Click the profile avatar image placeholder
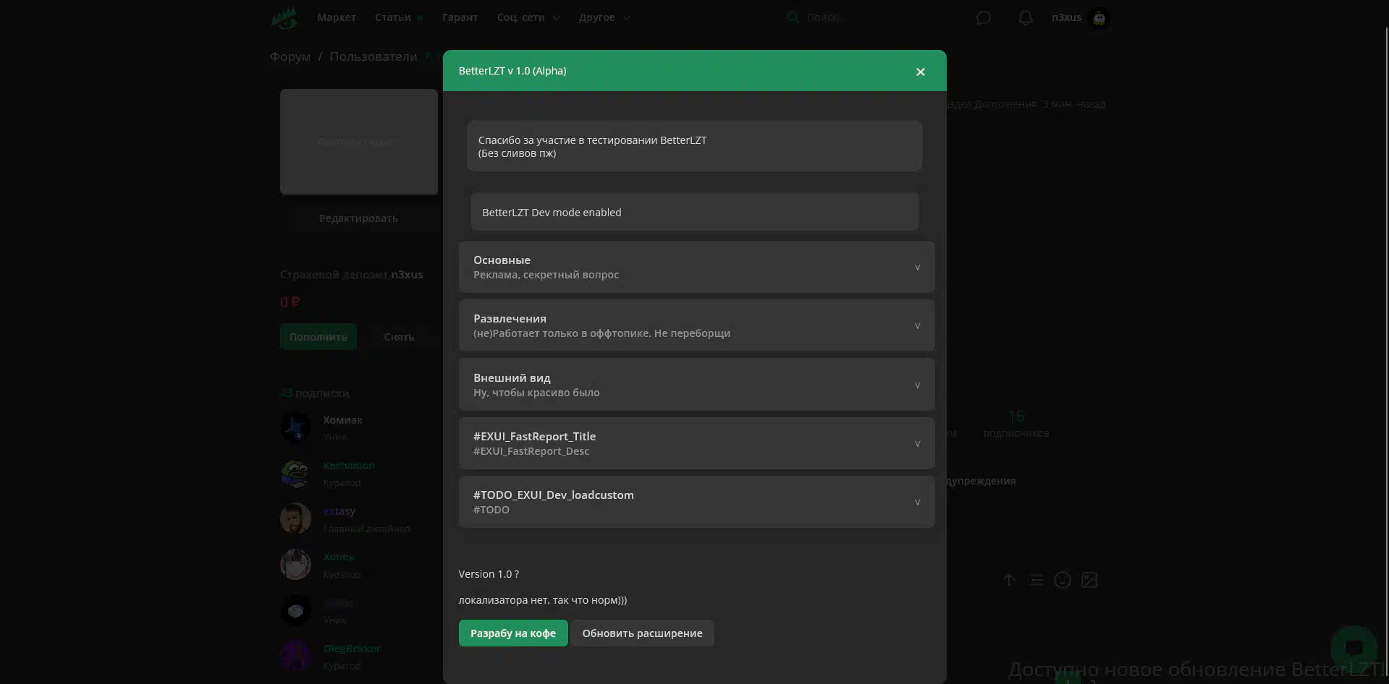 (359, 142)
